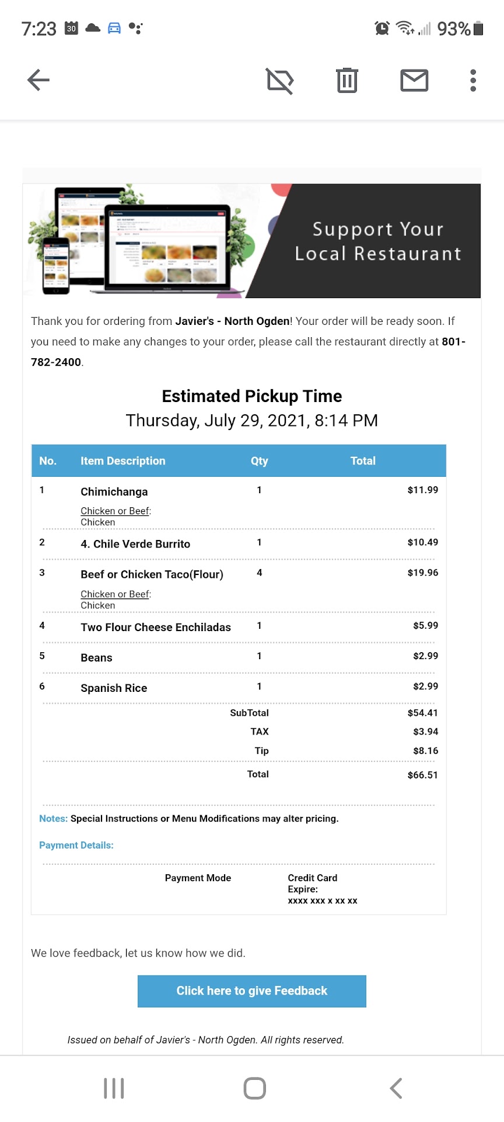Image resolution: width=504 pixels, height=1122 pixels.
Task: Click here to give Feedback button
Action: tap(252, 991)
